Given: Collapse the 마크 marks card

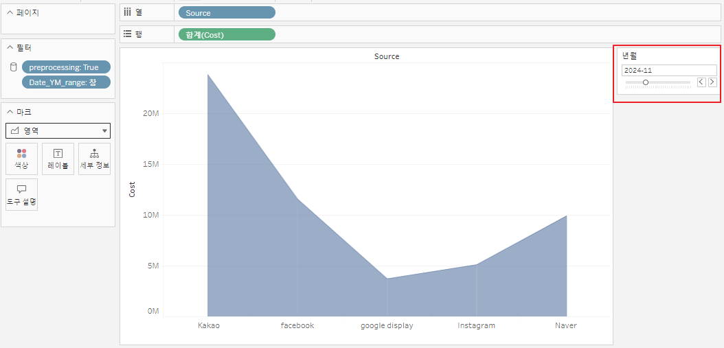Looking at the screenshot, I should [10, 112].
